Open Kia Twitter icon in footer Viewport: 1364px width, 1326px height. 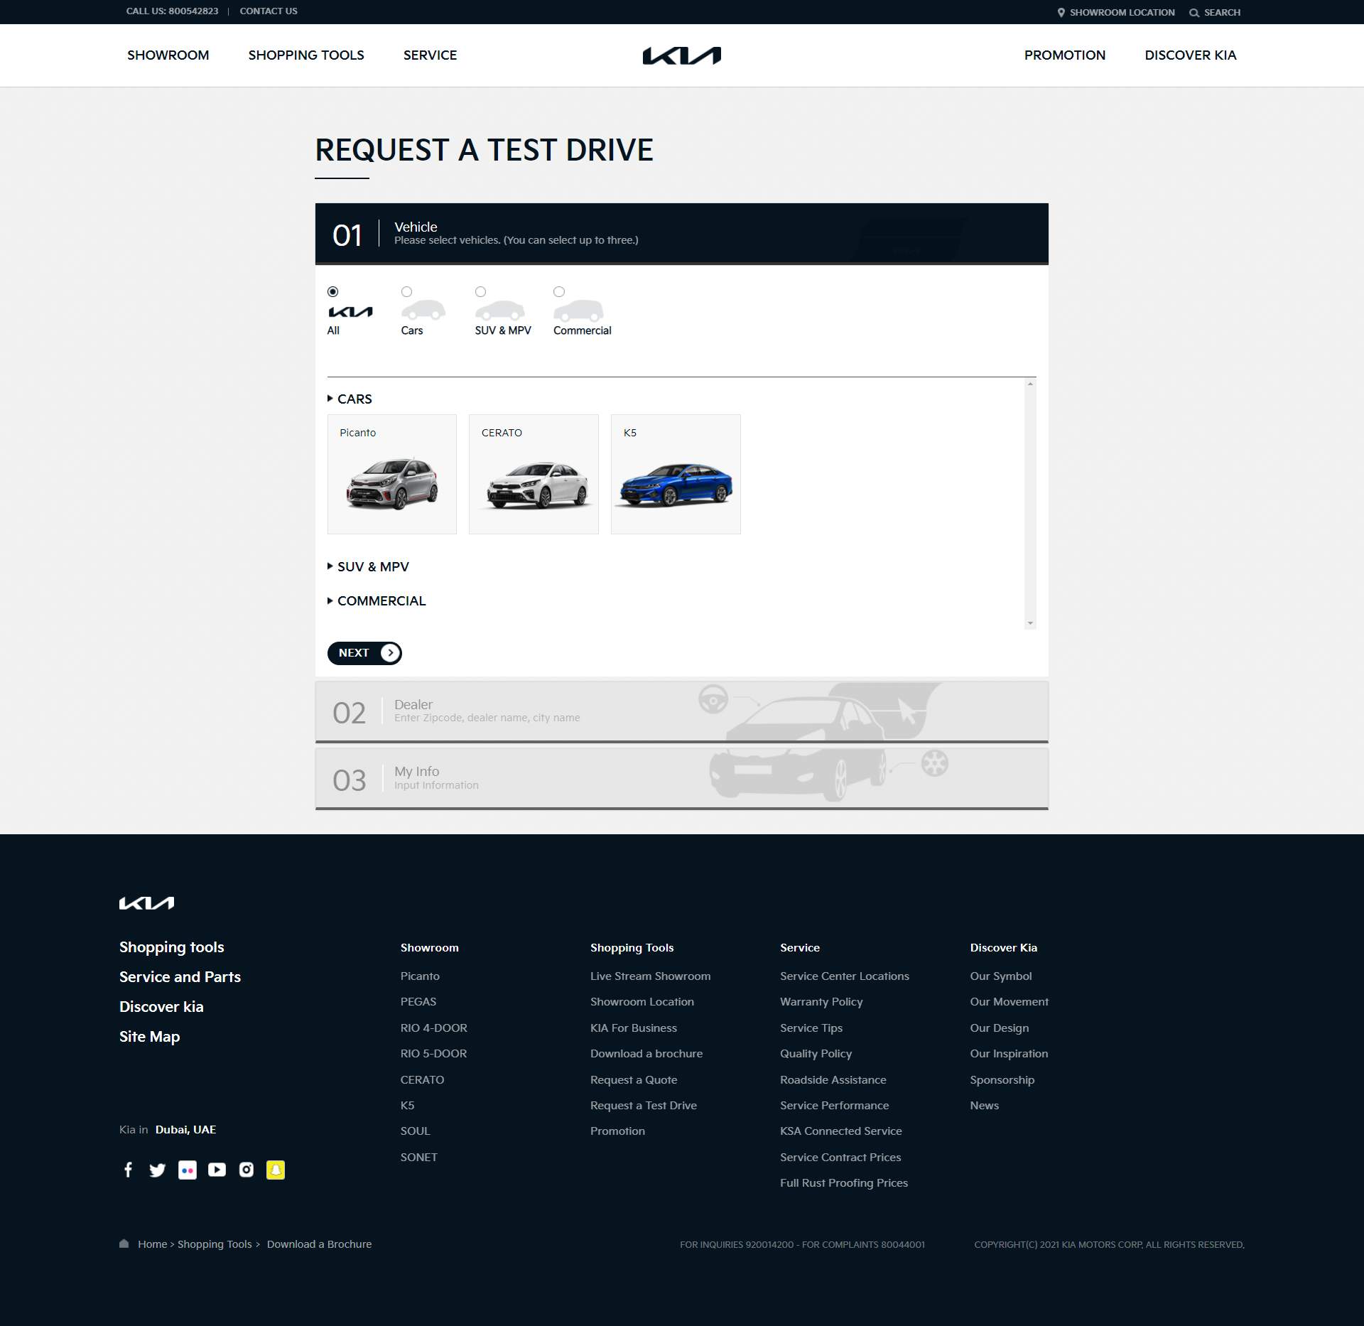coord(157,1170)
